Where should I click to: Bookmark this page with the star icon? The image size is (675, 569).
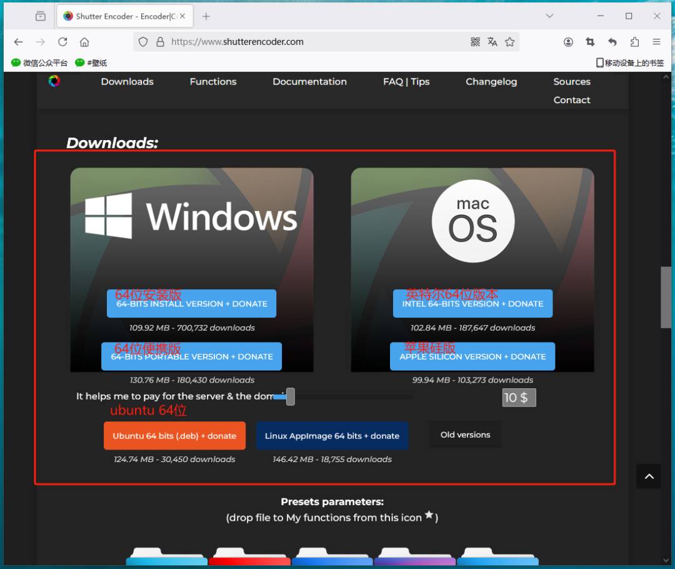coord(510,42)
